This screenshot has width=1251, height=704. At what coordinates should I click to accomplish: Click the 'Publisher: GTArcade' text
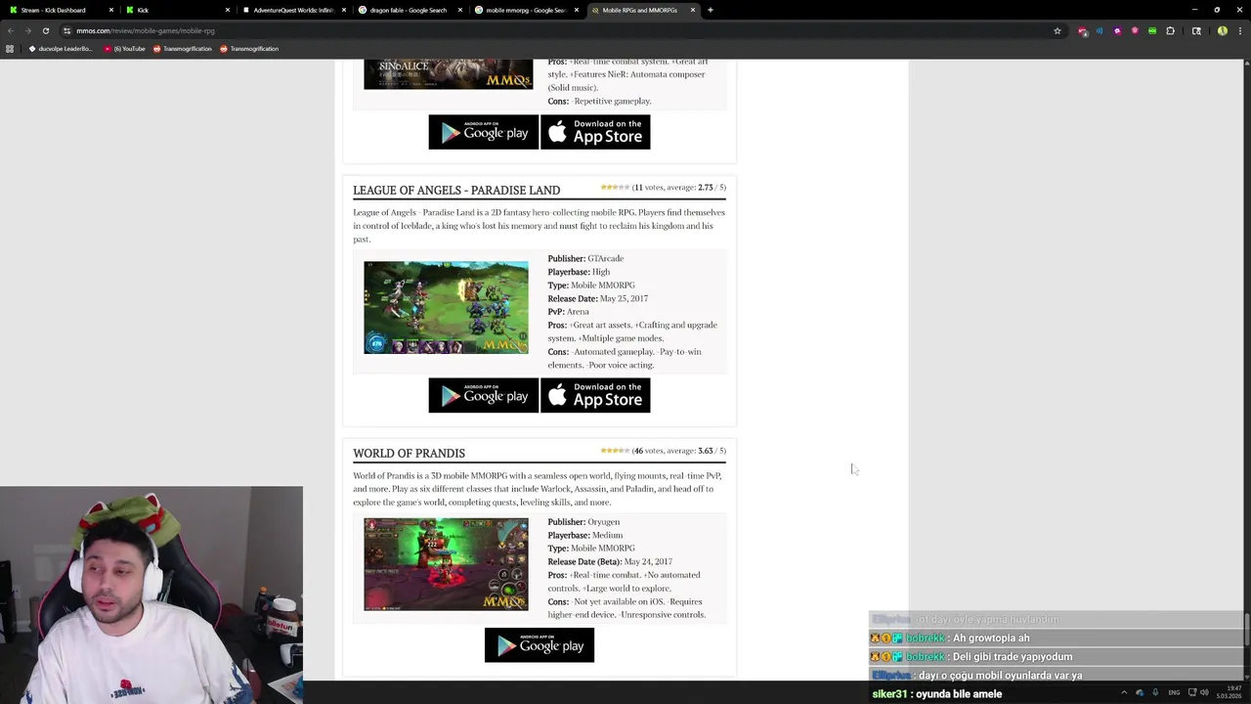pos(585,258)
